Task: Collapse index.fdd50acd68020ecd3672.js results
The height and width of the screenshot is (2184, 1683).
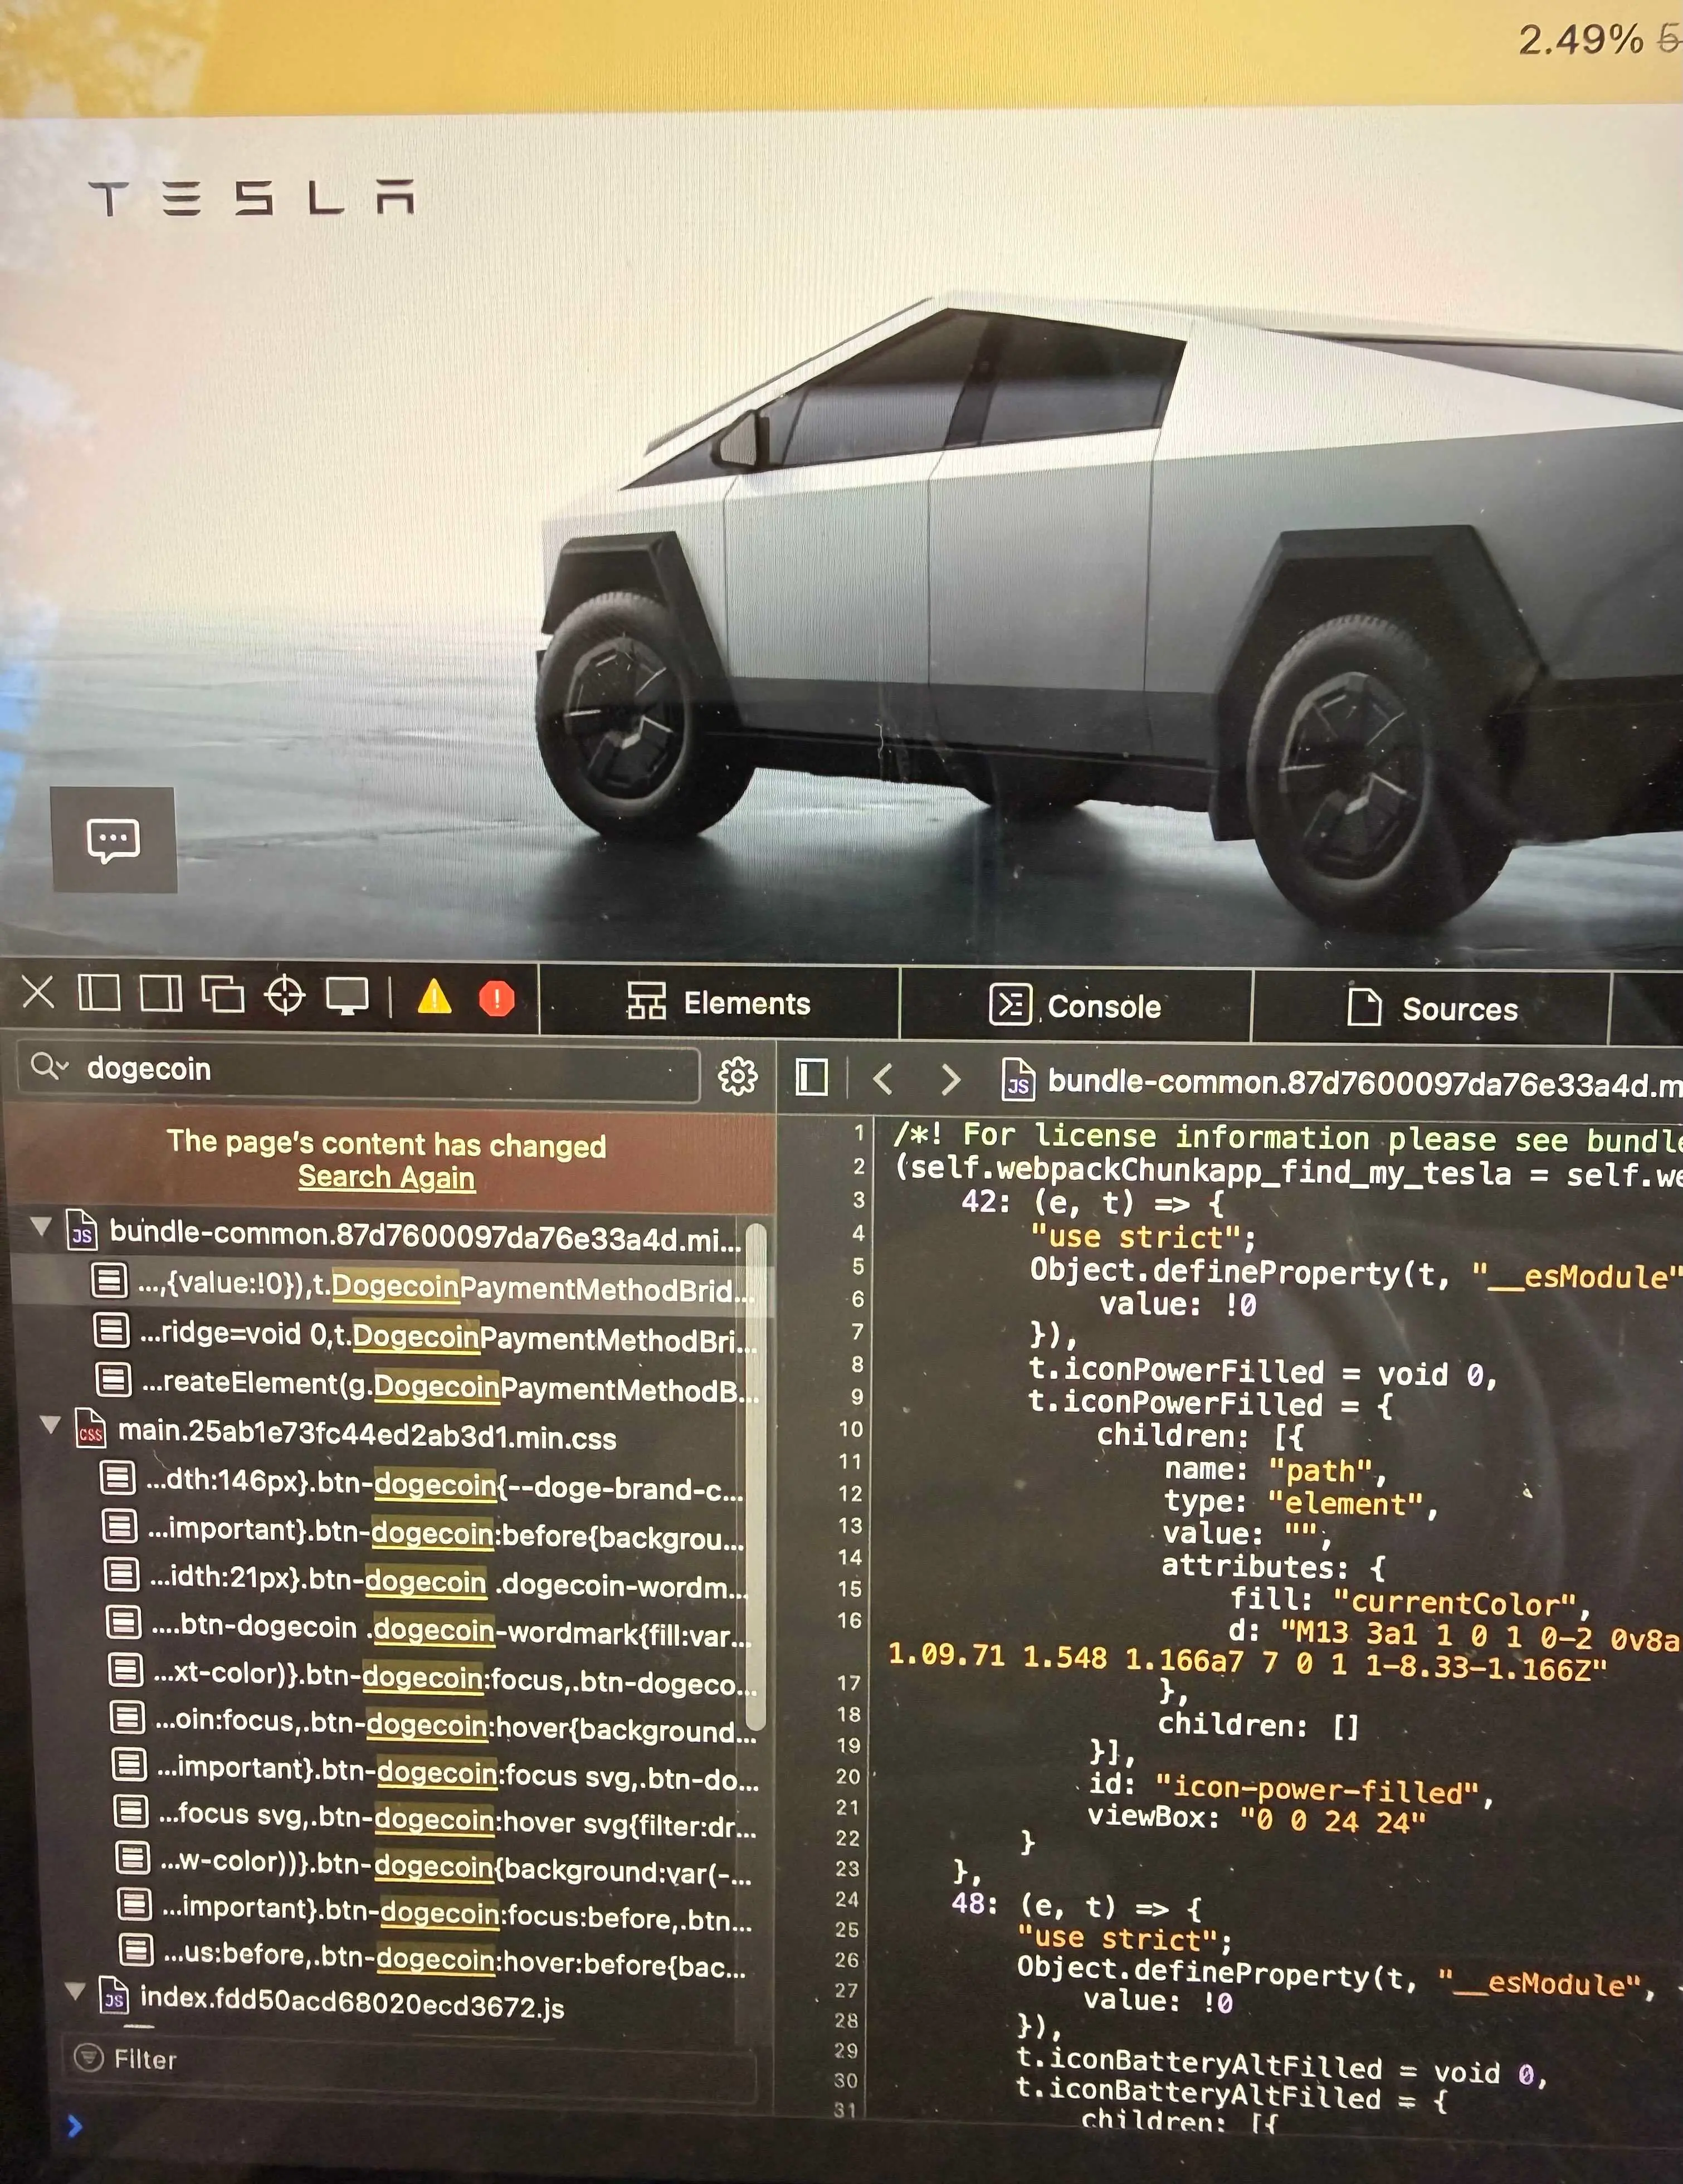Action: click(x=74, y=1991)
